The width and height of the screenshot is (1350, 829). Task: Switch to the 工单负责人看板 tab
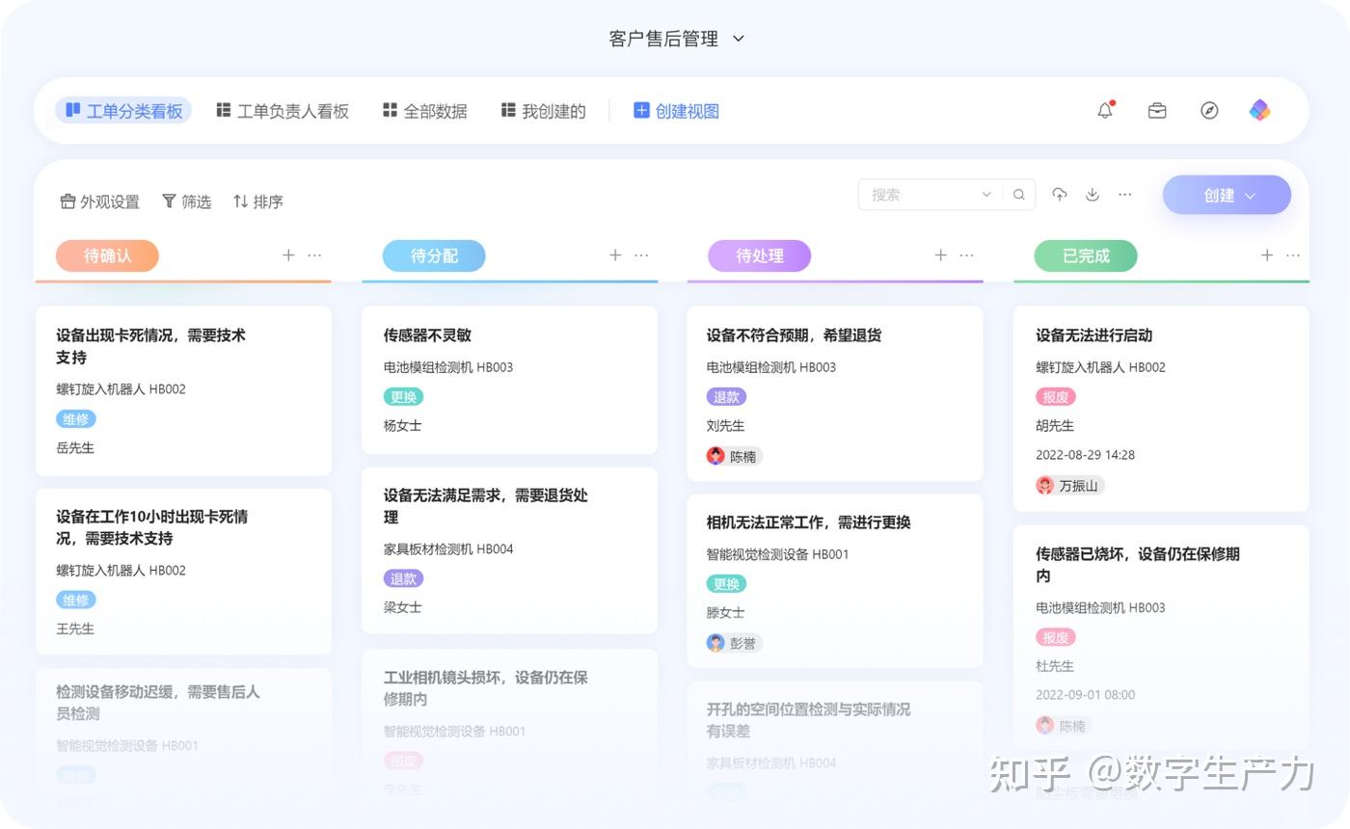tap(283, 110)
